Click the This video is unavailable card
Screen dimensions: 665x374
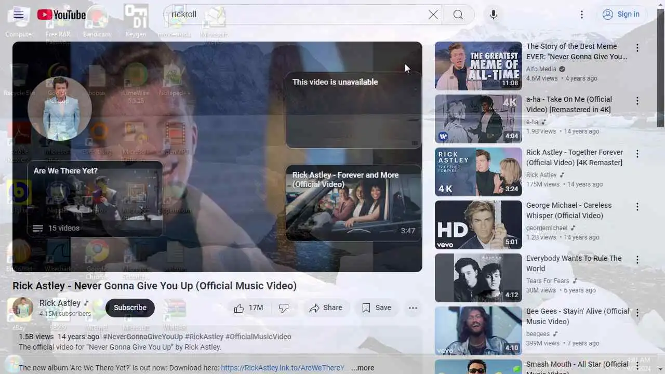[x=354, y=110]
